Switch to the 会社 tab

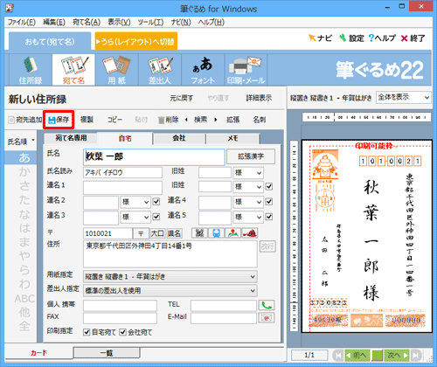coord(179,138)
